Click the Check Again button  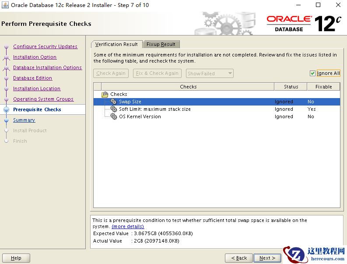point(111,73)
